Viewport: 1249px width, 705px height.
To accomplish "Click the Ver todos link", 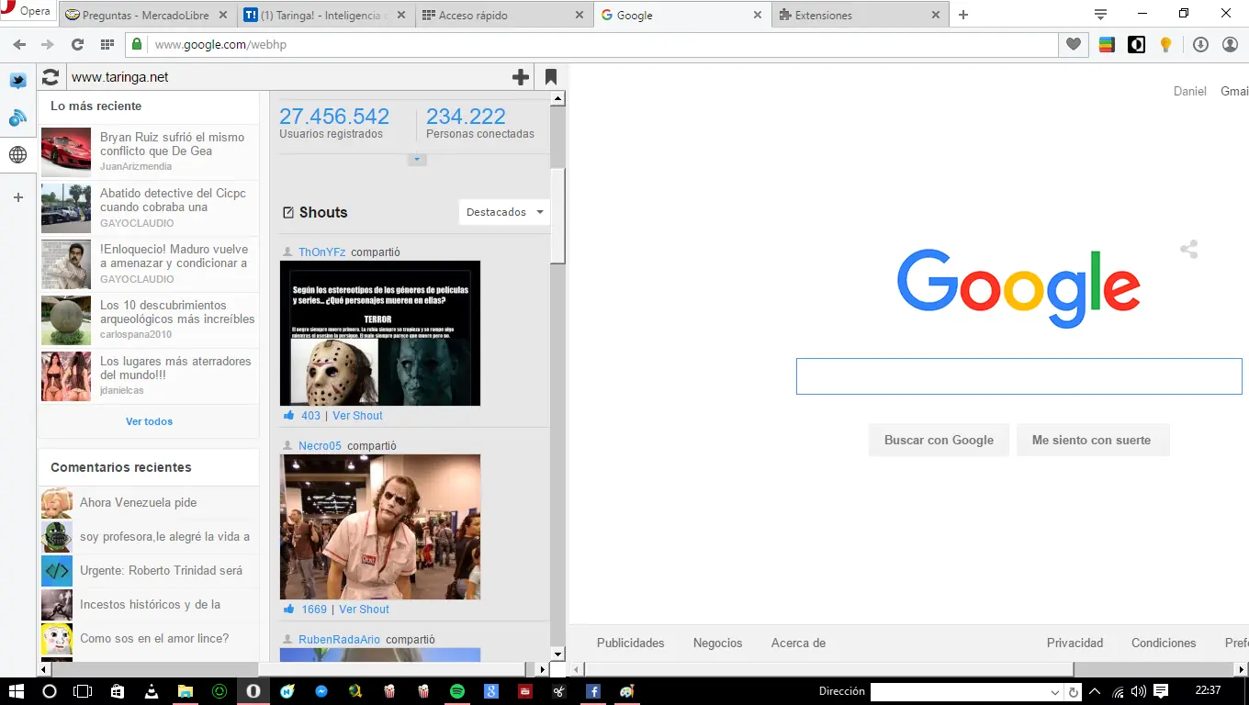I will pyautogui.click(x=149, y=421).
